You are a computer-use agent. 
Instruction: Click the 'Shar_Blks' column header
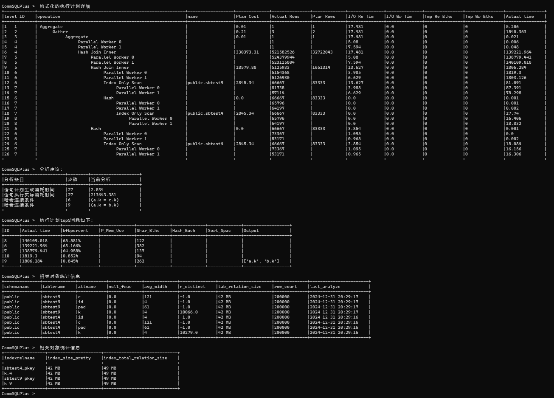point(148,231)
